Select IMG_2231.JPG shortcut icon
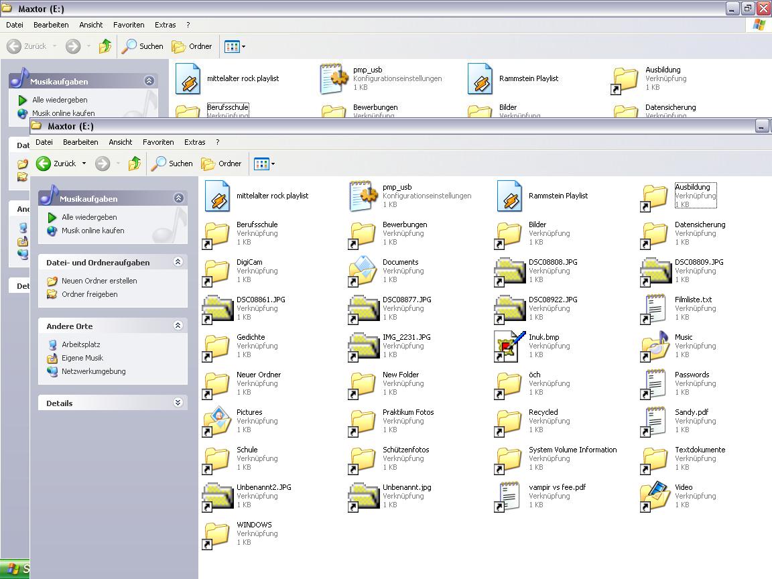 click(x=363, y=346)
